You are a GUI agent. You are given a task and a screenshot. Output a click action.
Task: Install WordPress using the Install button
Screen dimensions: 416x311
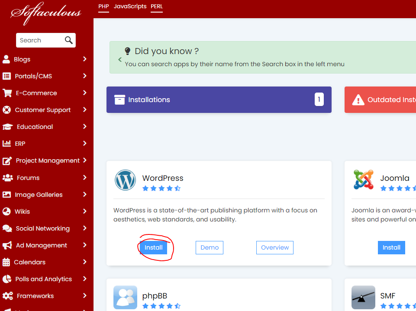(153, 247)
